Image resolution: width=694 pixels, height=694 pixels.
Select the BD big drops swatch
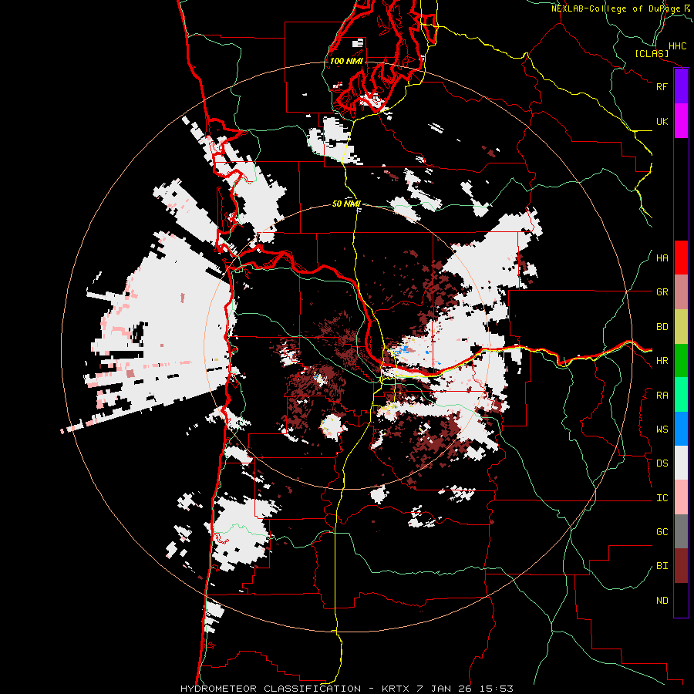click(x=681, y=327)
